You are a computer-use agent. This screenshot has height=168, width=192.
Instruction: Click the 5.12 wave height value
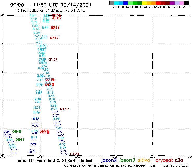click(33, 19)
